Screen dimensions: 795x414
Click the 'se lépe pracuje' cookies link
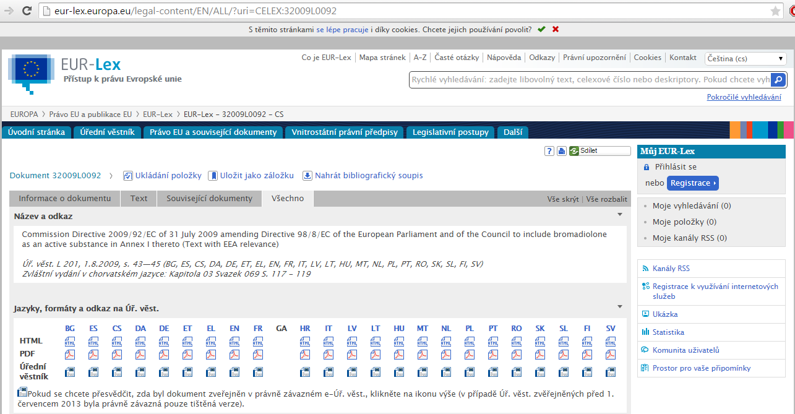[x=342, y=29]
